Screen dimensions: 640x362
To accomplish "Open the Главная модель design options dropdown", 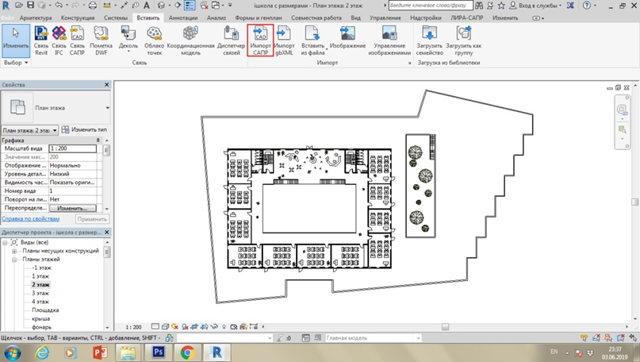I will point(373,338).
